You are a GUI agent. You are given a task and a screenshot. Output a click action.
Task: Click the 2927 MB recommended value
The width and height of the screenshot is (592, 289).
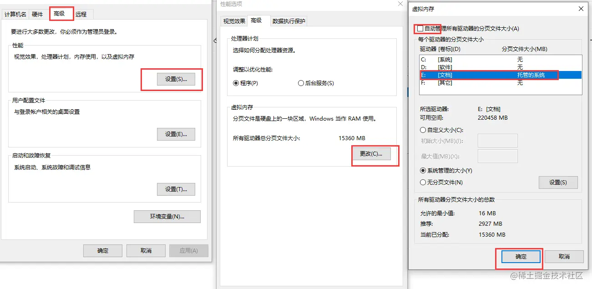[x=491, y=224]
